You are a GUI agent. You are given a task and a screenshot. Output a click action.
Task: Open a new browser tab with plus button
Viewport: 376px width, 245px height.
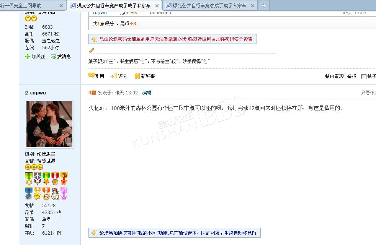tap(264, 6)
